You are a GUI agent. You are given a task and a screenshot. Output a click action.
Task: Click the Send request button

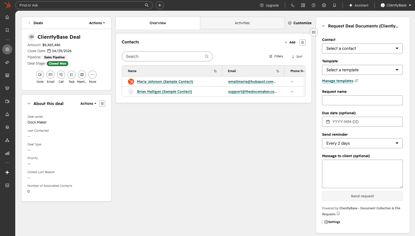[x=362, y=196]
